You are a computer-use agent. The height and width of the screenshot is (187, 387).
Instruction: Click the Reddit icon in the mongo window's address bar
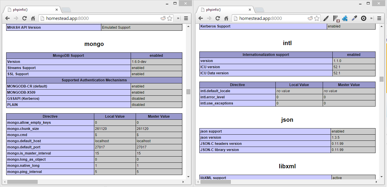(163, 18)
